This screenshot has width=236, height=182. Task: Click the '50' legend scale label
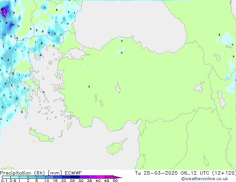115,181
